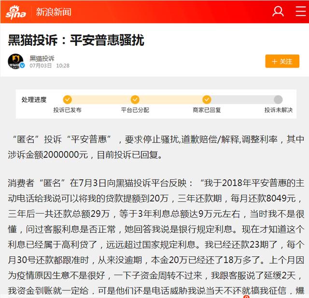Click the 商家已回复 label text
Image resolution: width=309 pixels, height=298 pixels.
[207, 110]
